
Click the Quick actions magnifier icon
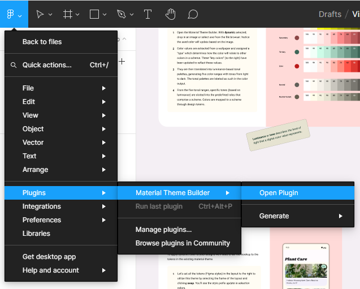click(14, 65)
